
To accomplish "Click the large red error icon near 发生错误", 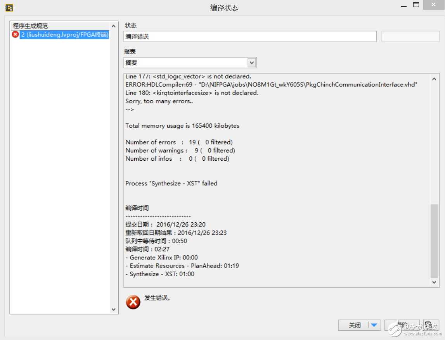I will click(x=133, y=302).
